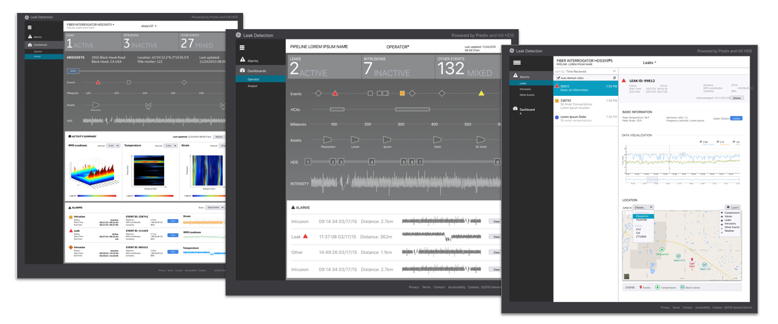Click red triangle leak event on middle timeline

tap(335, 93)
